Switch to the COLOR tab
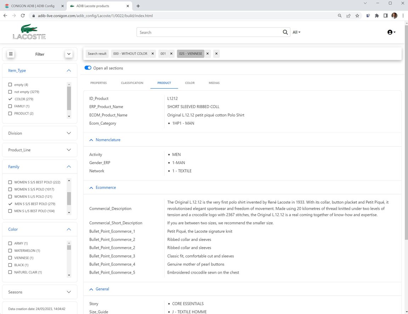408x314 pixels. (190, 83)
